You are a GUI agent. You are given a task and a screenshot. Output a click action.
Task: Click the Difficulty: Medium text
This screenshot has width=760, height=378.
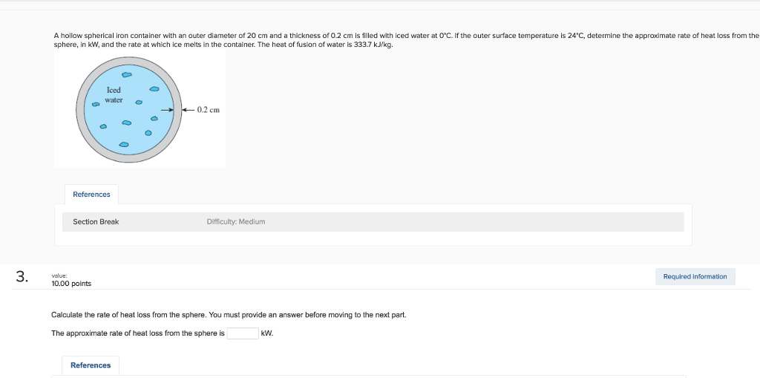coord(236,222)
